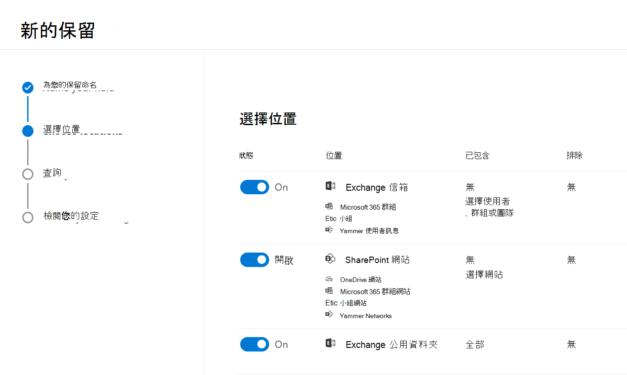Click the 選擇位置 section heading
The width and height of the screenshot is (627, 375).
[x=268, y=119]
